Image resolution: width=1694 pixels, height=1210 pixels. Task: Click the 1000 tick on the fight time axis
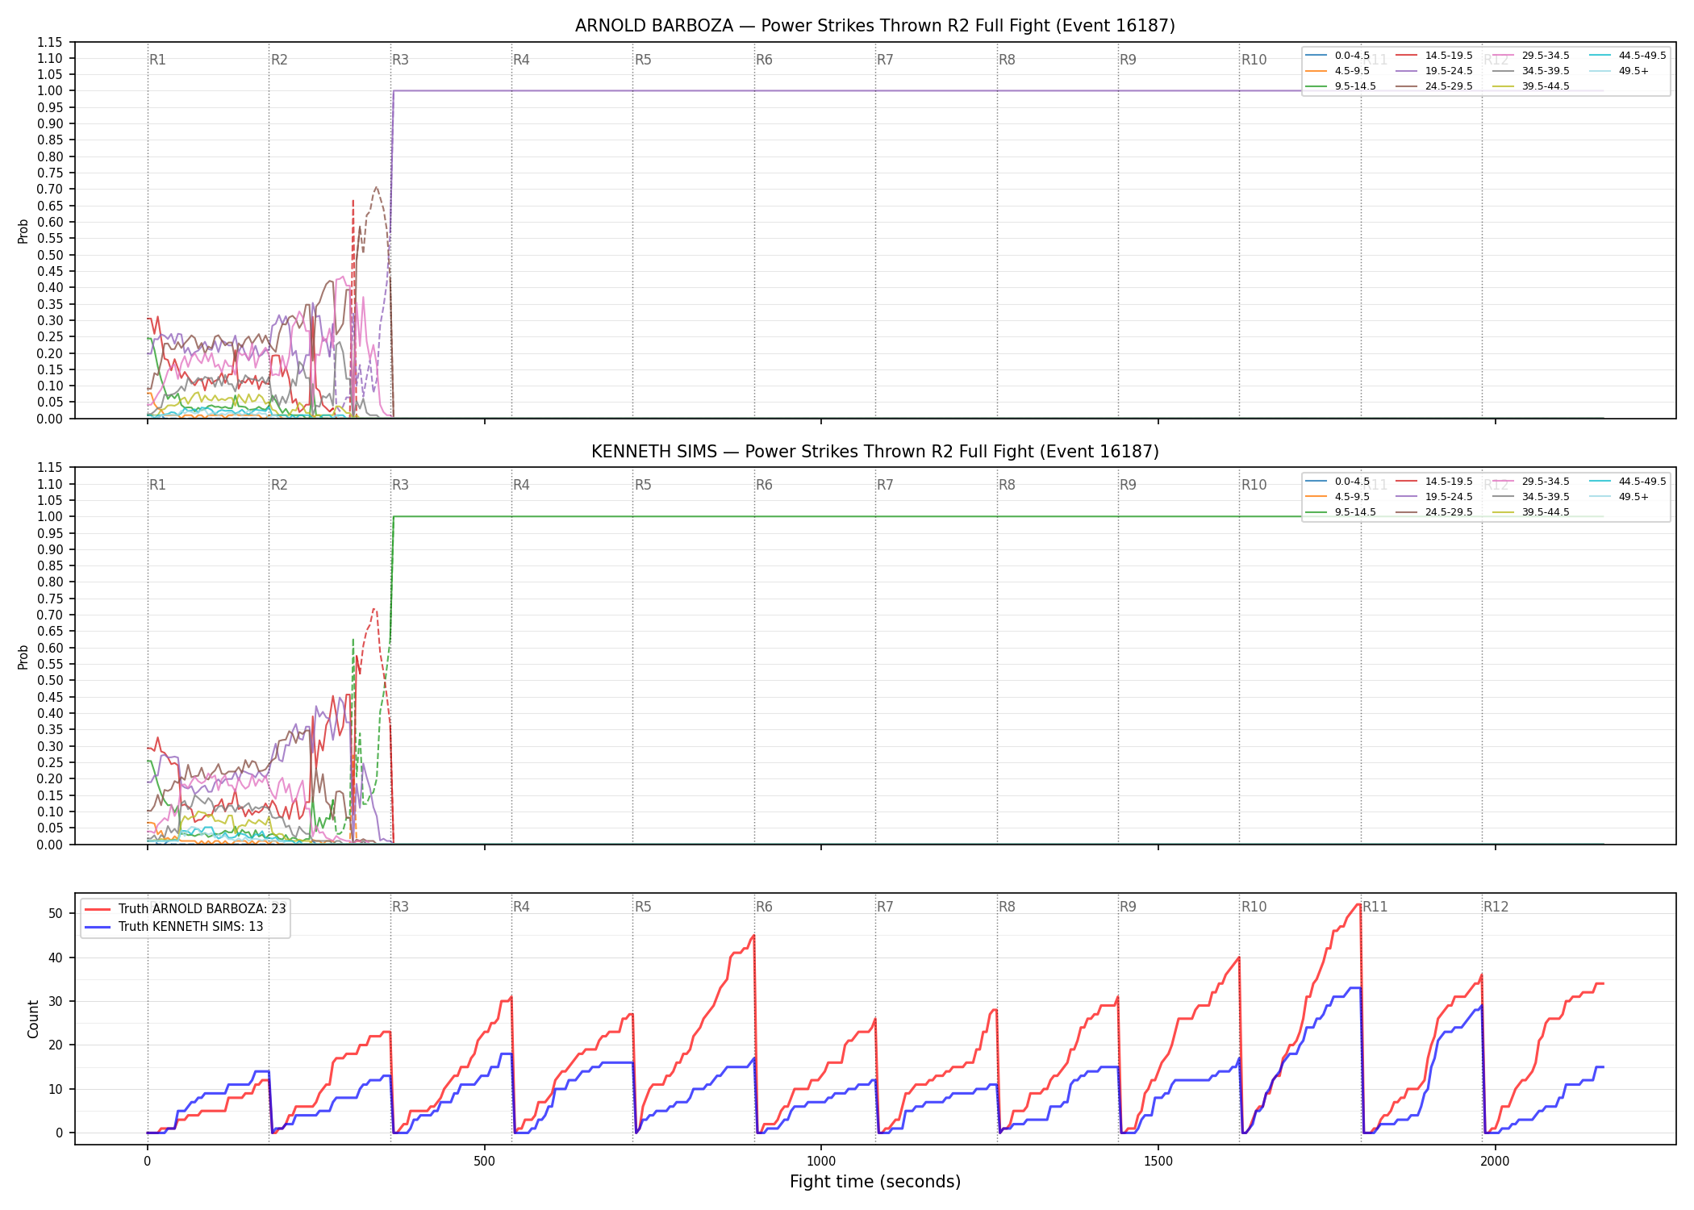click(x=821, y=1161)
